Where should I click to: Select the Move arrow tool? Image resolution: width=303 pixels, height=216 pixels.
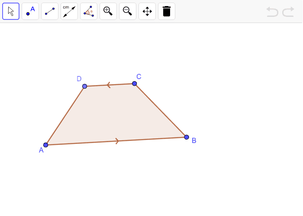11,11
